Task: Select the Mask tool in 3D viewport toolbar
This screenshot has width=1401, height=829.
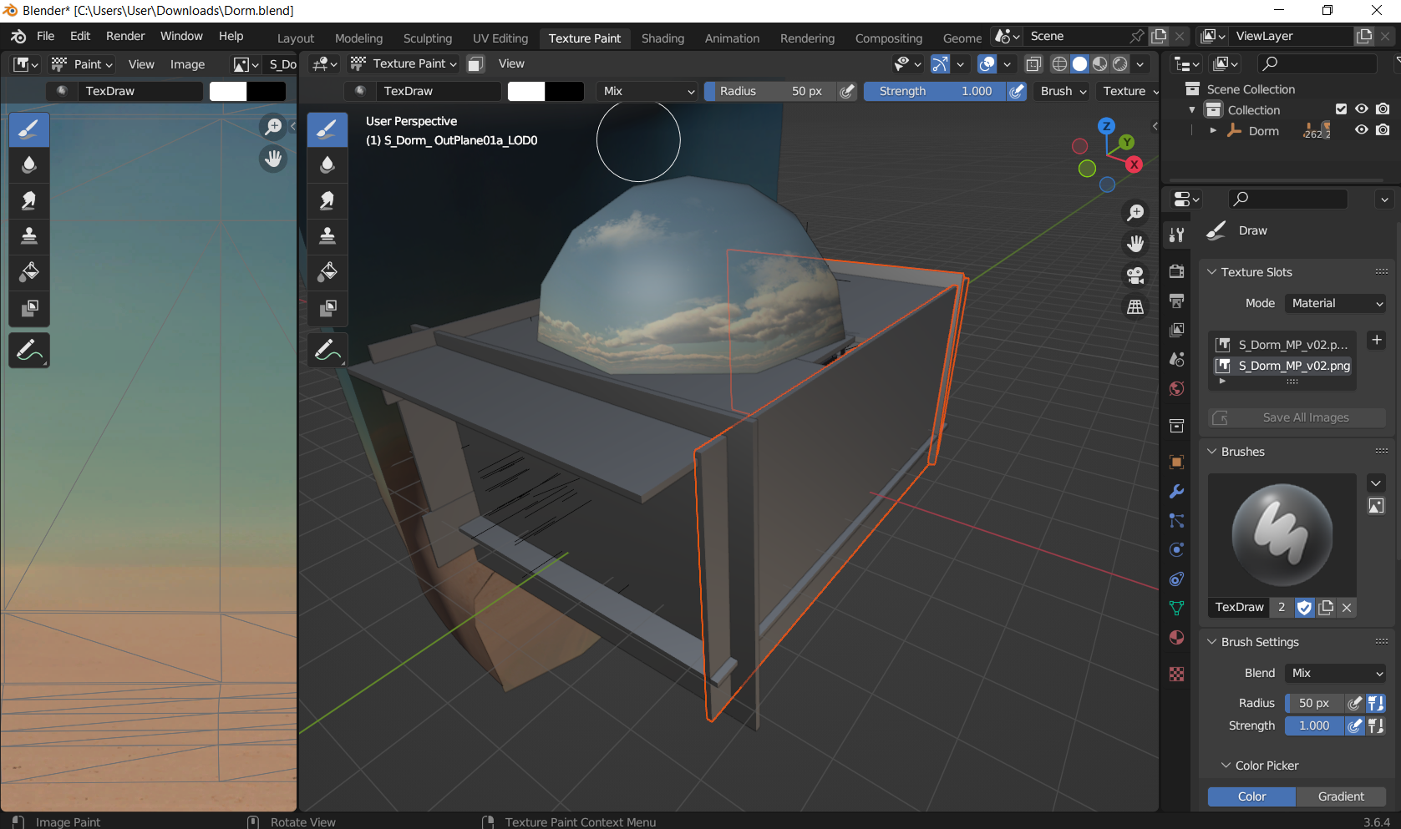Action: point(327,308)
